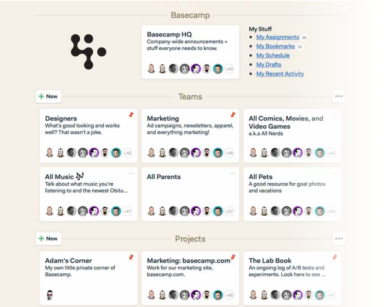Create a new project with New button
Image resolution: width=388 pixels, height=307 pixels.
[48, 239]
